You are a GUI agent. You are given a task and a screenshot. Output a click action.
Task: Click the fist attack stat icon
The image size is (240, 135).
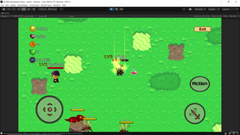click(x=33, y=44)
